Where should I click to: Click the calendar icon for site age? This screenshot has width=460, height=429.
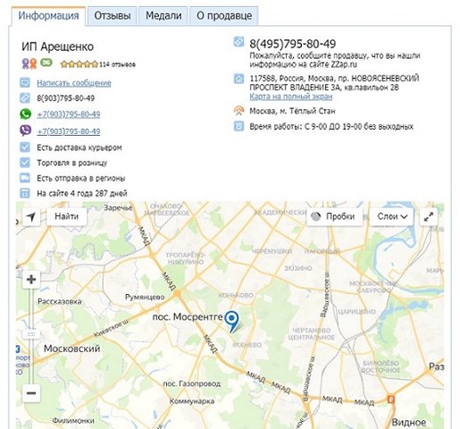point(25,193)
